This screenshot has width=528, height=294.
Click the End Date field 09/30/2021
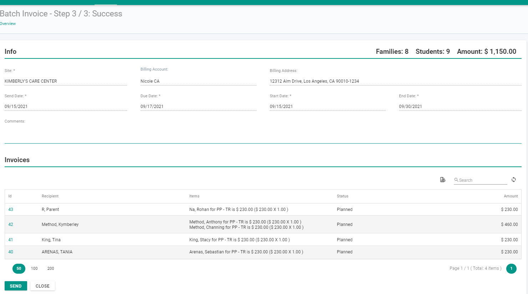pyautogui.click(x=460, y=107)
